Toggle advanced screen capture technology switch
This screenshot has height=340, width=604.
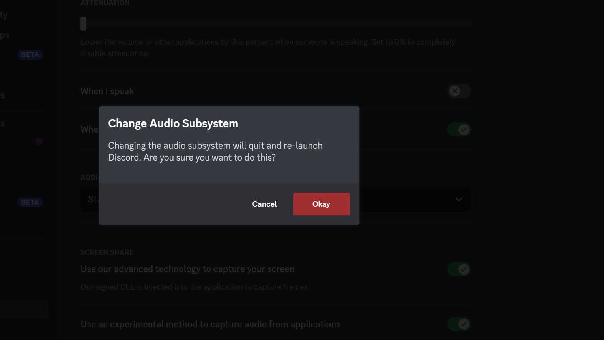click(x=459, y=269)
